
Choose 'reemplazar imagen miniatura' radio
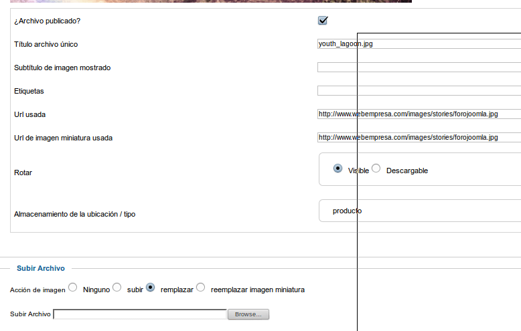tap(201, 288)
